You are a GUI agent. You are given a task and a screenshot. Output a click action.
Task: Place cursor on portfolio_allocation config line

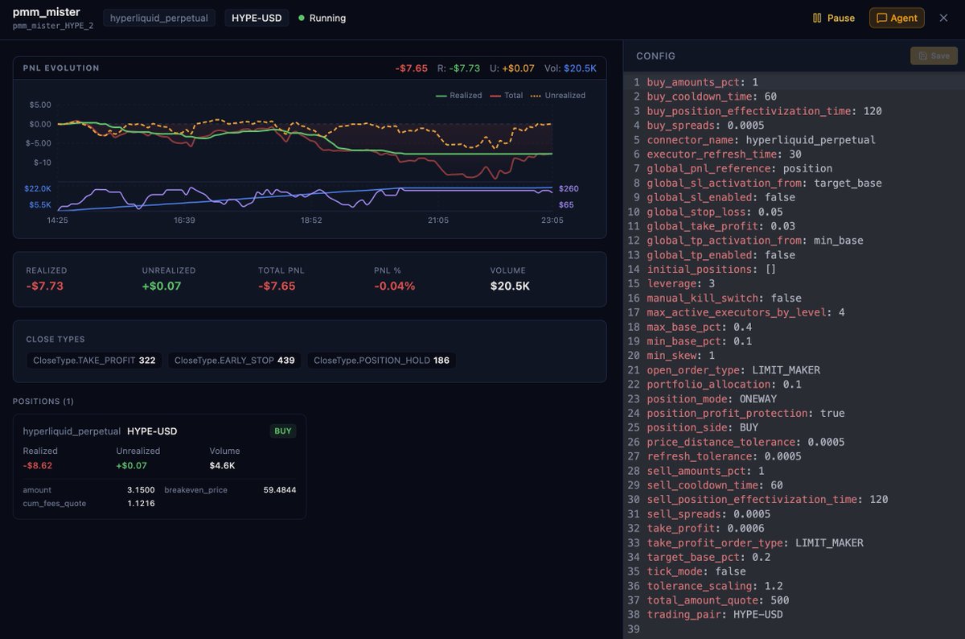[x=724, y=385]
